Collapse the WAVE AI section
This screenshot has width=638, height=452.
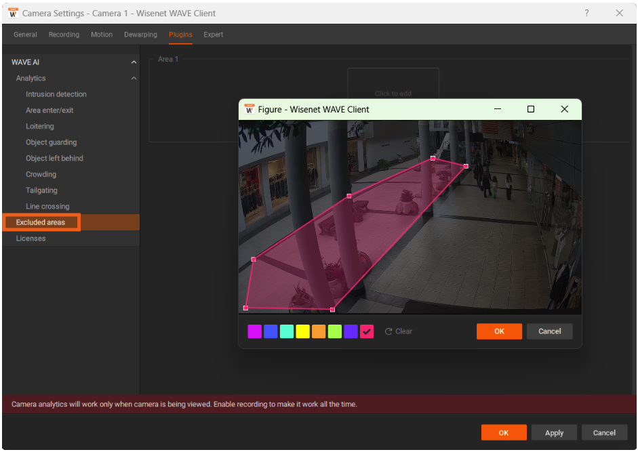(x=134, y=62)
